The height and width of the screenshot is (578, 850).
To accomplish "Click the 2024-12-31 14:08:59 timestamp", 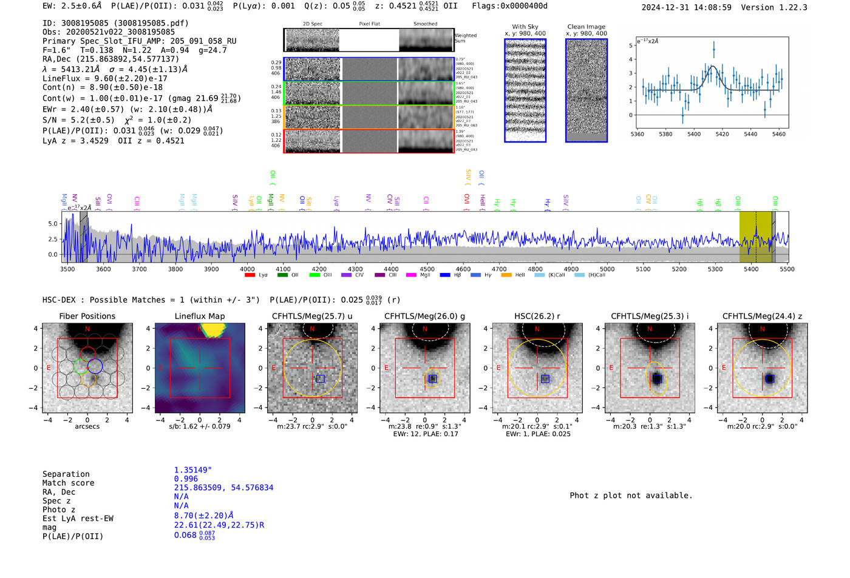I will pos(686,7).
